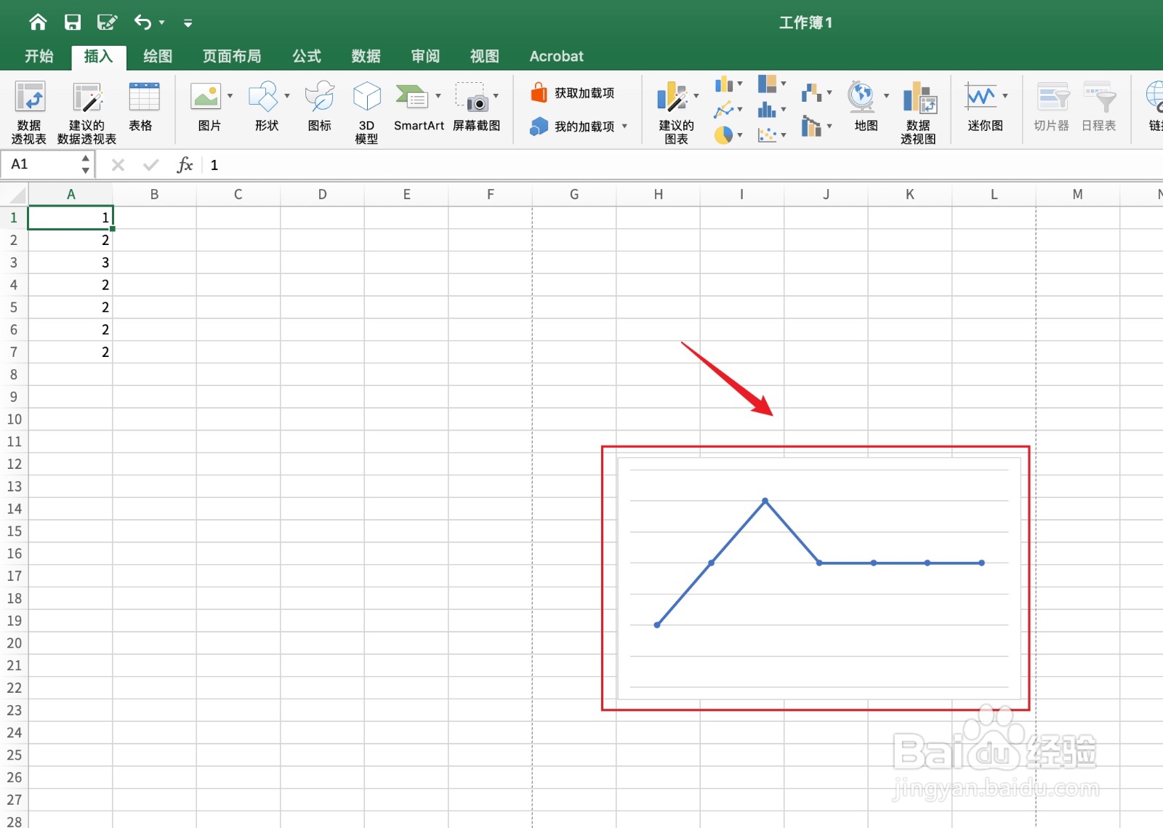Open Recommended Charts (建议的图表)
The width and height of the screenshot is (1163, 828).
(x=676, y=113)
